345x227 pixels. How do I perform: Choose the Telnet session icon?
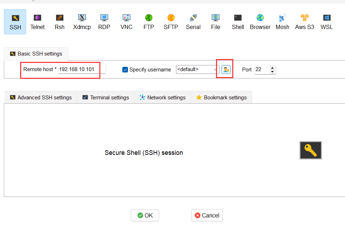click(37, 22)
